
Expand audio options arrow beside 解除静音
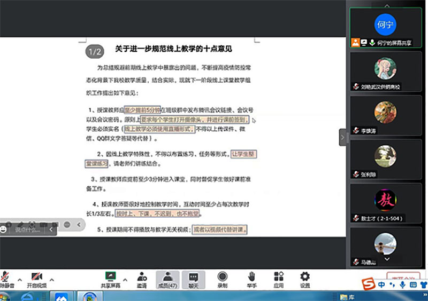(x=20, y=279)
